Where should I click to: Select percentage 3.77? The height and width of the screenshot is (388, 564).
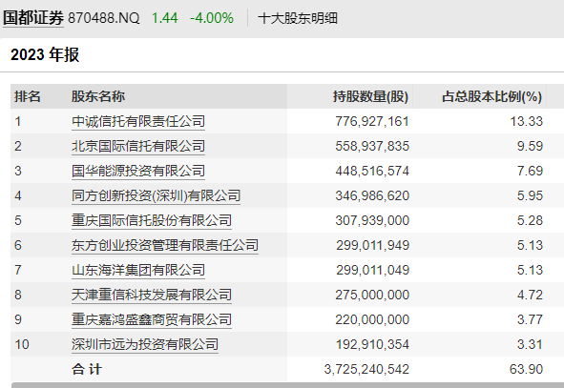[530, 319]
